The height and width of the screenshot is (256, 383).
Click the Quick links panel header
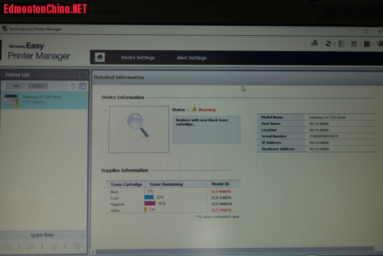pos(44,235)
